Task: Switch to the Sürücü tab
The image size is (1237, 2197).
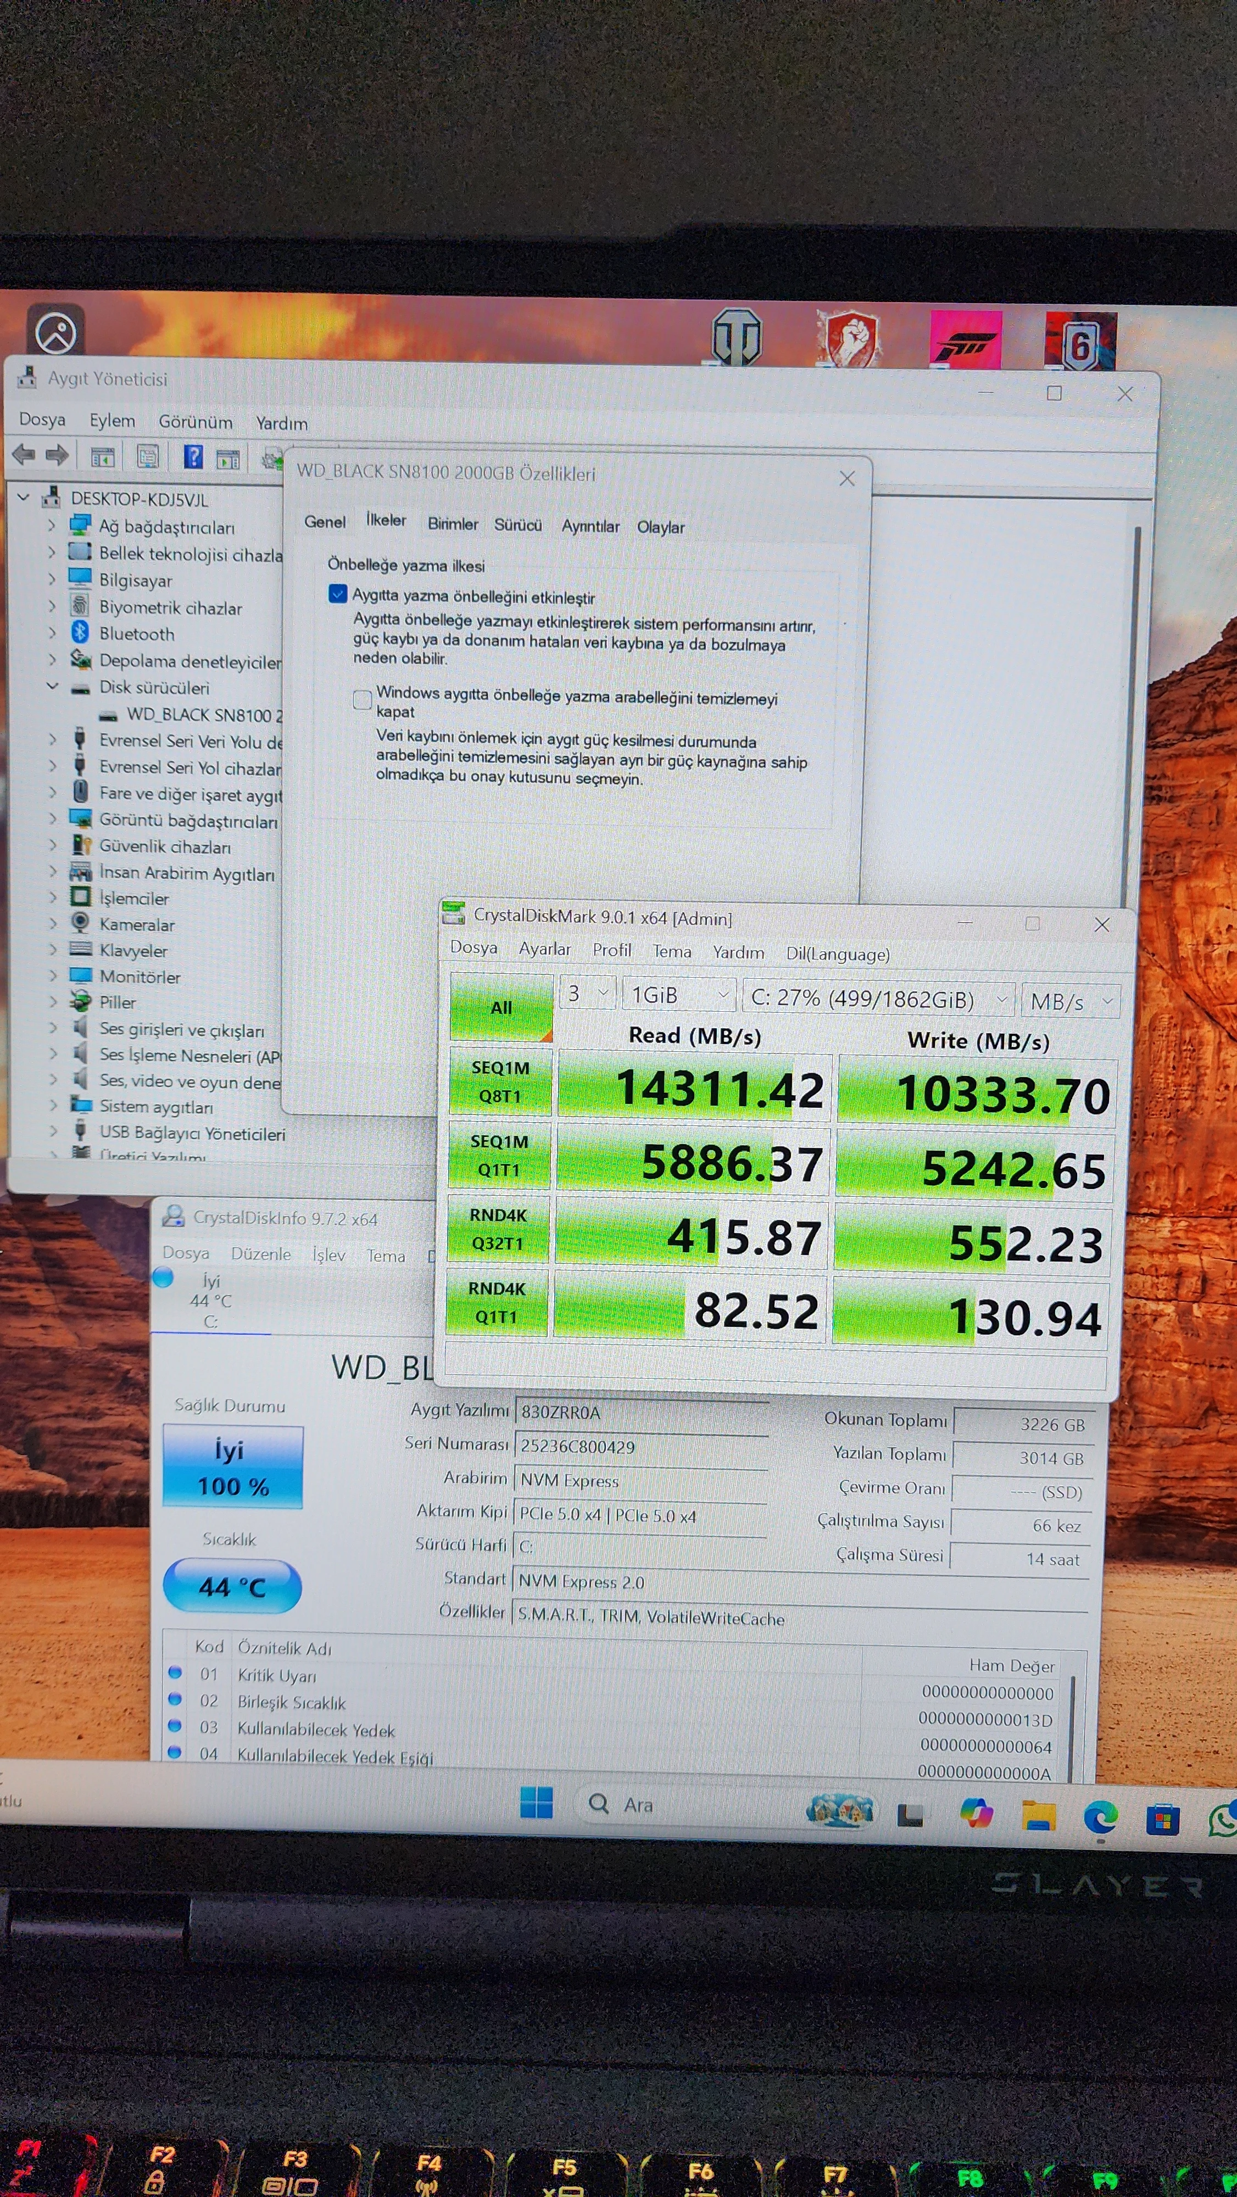Action: [518, 526]
